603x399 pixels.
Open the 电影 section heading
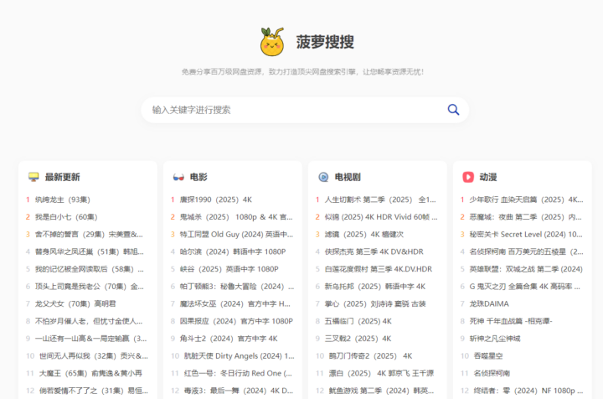pos(198,177)
